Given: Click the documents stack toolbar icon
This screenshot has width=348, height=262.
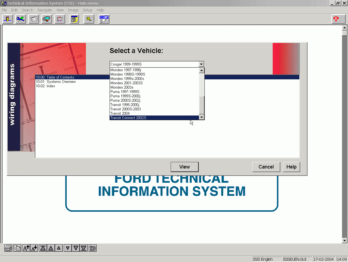Looking at the screenshot, I should [34, 19].
